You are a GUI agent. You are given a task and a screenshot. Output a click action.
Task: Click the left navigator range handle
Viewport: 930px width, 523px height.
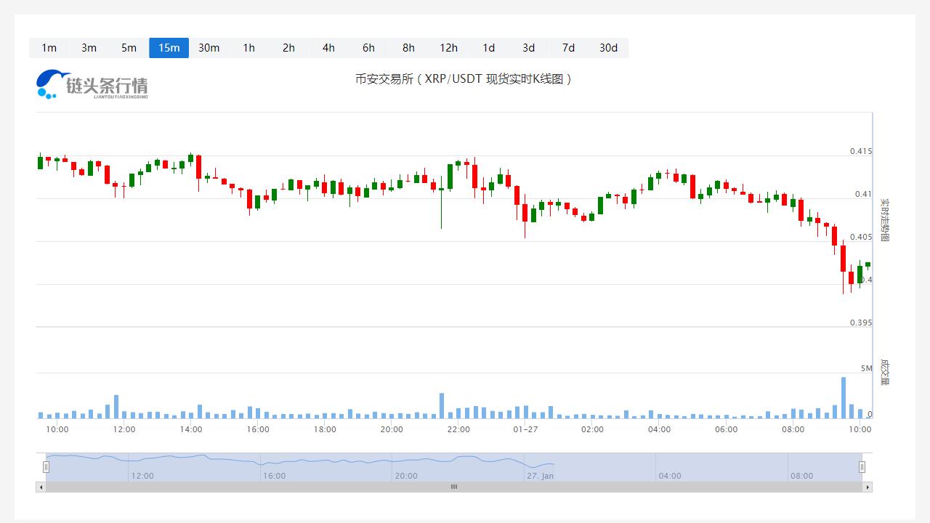tap(46, 467)
